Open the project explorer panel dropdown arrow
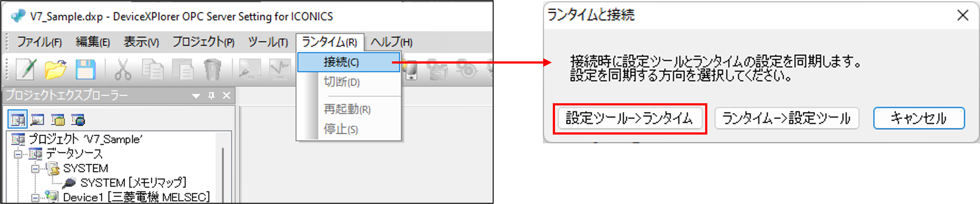 [x=196, y=96]
